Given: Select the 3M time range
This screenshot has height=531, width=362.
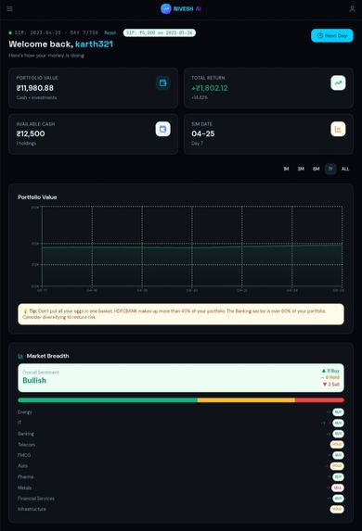Looking at the screenshot, I should tap(301, 169).
